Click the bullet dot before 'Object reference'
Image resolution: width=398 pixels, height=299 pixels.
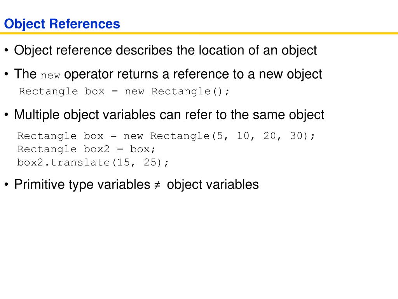click(x=6, y=50)
